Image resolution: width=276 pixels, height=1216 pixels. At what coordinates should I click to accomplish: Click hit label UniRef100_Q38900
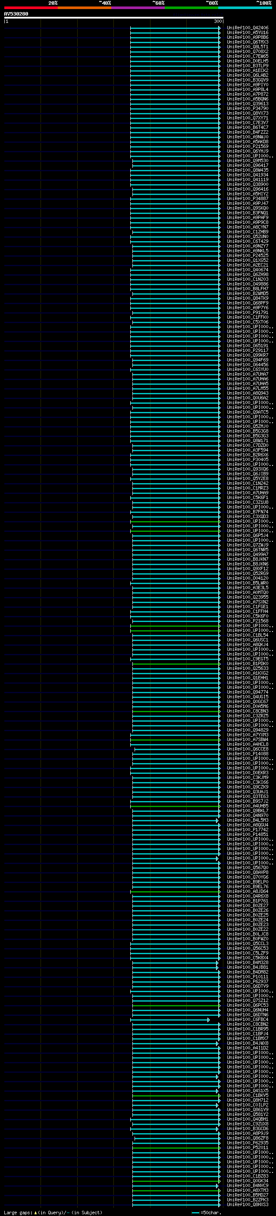coord(248,184)
